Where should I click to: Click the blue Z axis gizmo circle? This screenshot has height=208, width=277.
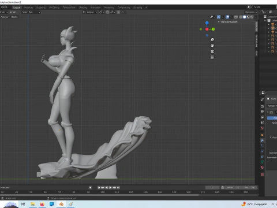coord(207,23)
